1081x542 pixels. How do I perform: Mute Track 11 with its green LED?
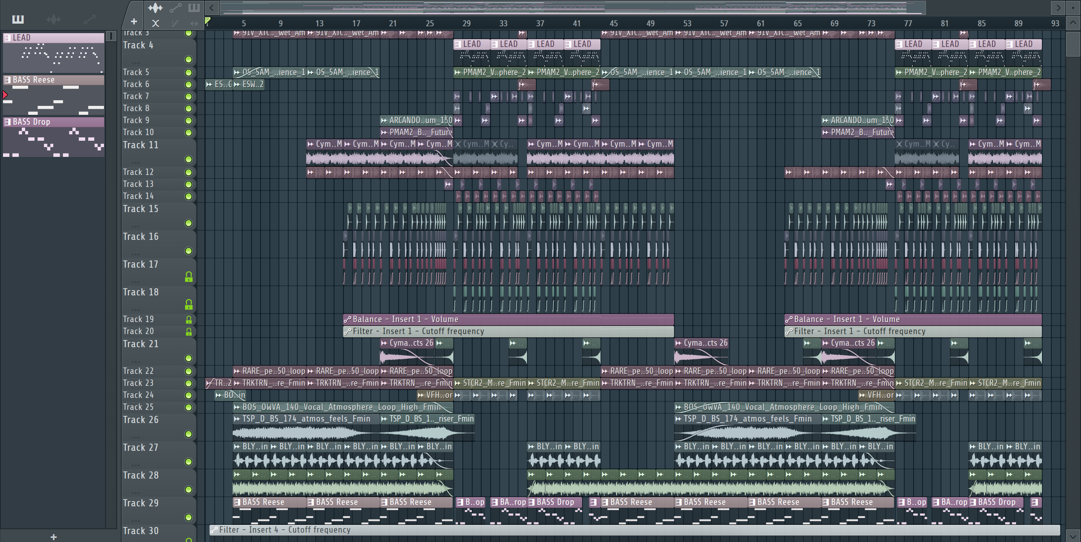189,160
